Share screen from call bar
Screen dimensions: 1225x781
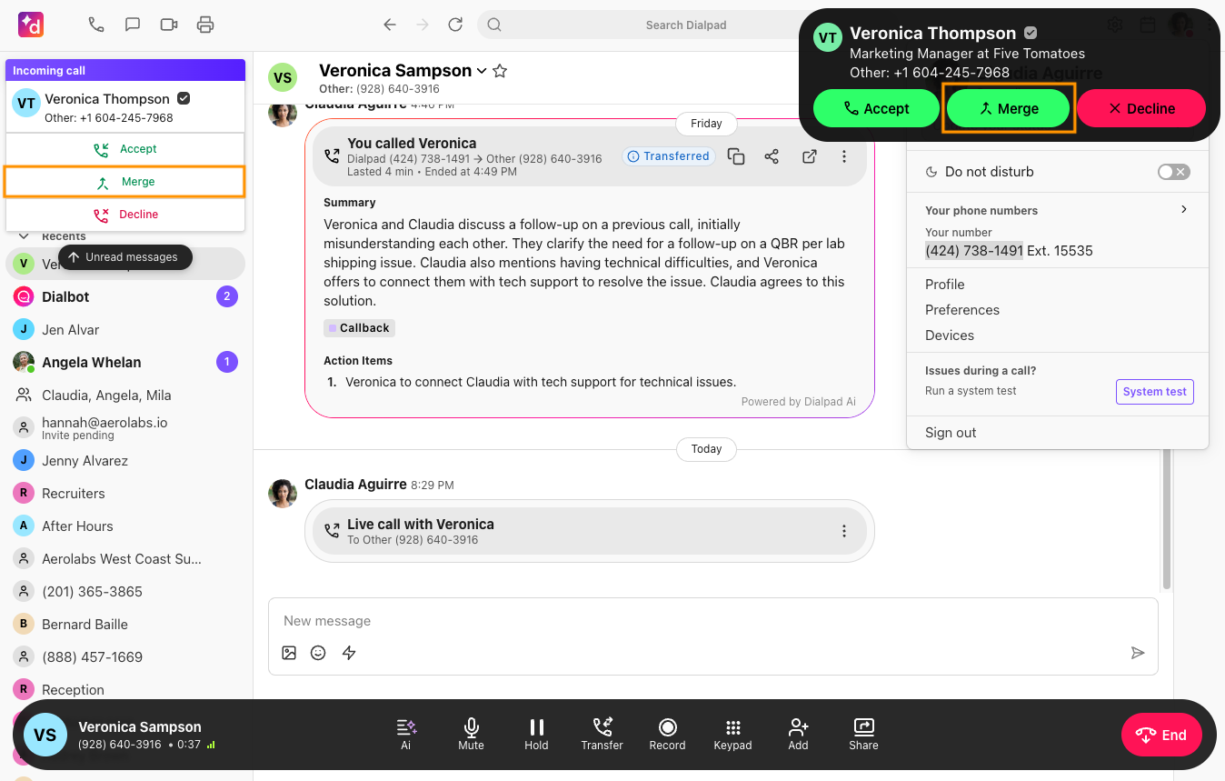click(863, 734)
